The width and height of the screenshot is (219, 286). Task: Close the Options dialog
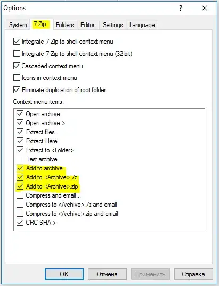205,8
